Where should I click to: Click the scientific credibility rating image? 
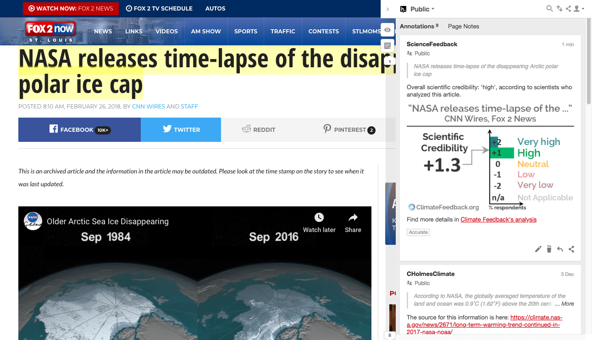click(490, 157)
